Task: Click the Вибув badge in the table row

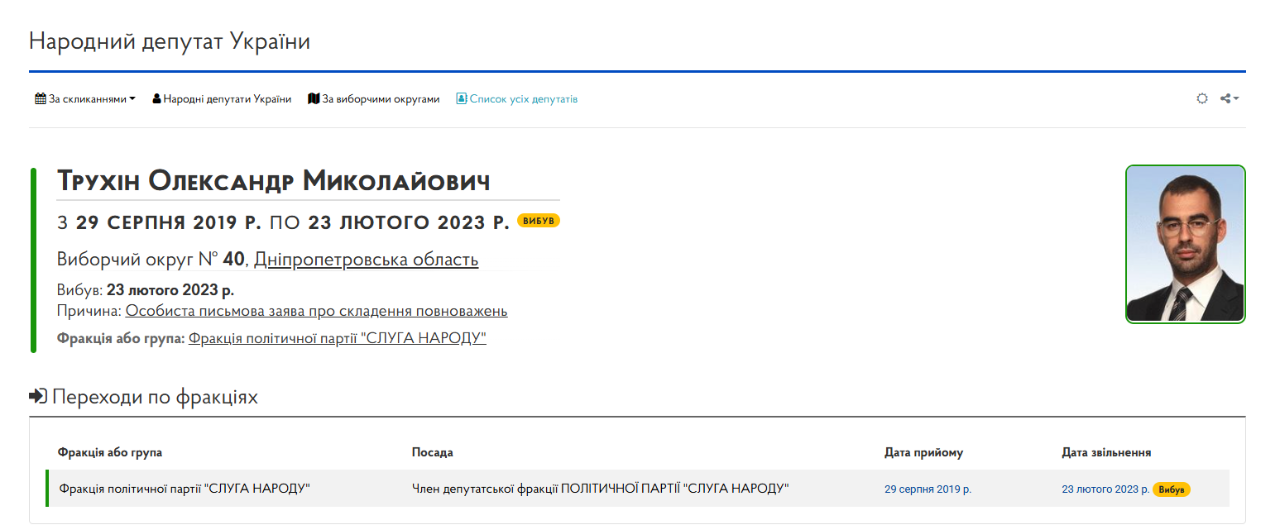Action: coord(1171,489)
